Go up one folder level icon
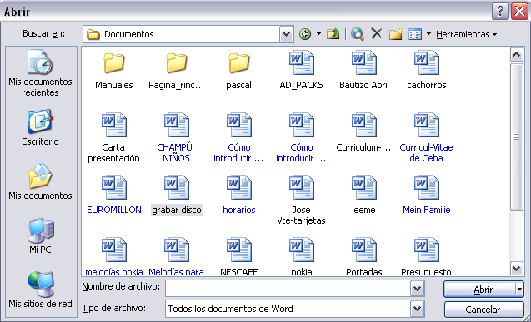 pos(333,34)
